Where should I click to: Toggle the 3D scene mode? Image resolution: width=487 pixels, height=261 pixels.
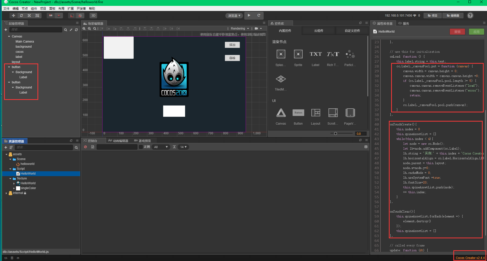pos(93,16)
